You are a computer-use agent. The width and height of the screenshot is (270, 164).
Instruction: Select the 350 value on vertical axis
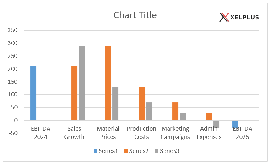pyautogui.click(x=13, y=30)
